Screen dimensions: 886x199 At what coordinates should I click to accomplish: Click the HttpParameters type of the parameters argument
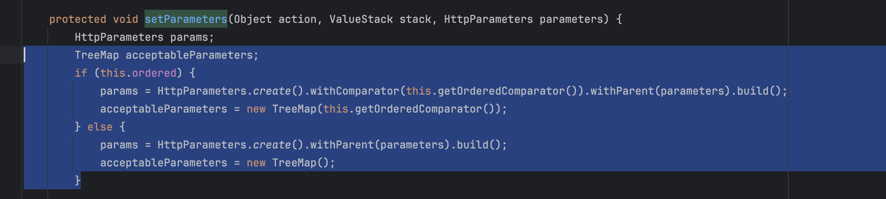coord(488,19)
